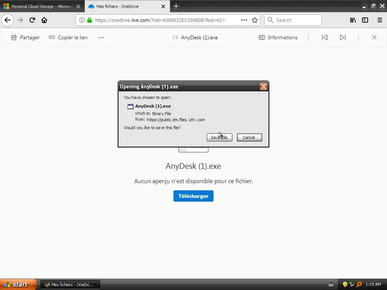The height and width of the screenshot is (290, 387).
Task: Click the AnyDesk (1).exe file icon in dialog
Action: click(130, 106)
